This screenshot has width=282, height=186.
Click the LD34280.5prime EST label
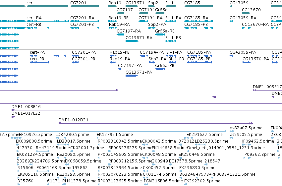coord(72,135)
